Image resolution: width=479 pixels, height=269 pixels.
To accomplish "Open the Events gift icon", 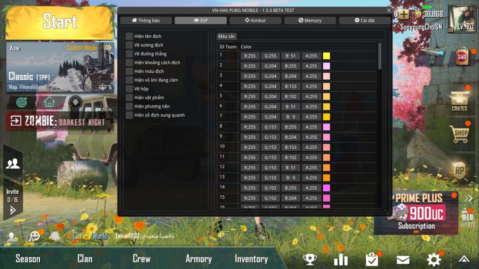I will tap(467, 218).
